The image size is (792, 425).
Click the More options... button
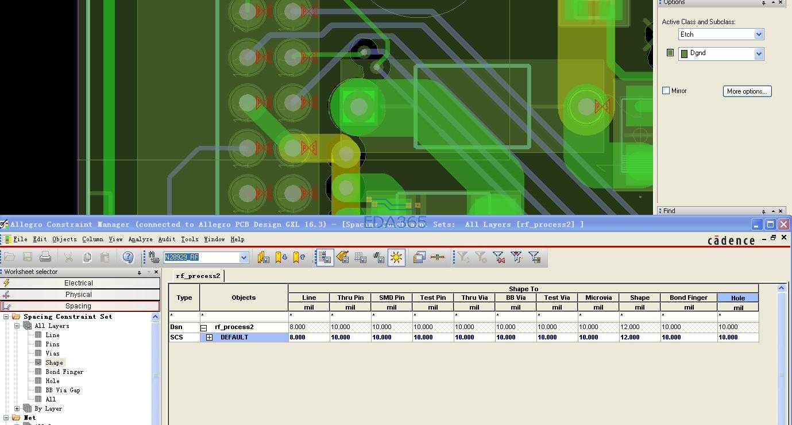click(747, 91)
